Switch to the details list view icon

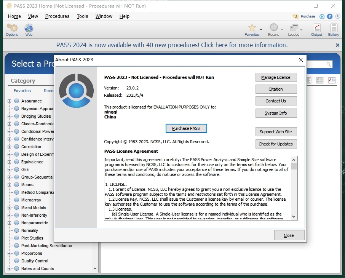[x=319, y=81]
